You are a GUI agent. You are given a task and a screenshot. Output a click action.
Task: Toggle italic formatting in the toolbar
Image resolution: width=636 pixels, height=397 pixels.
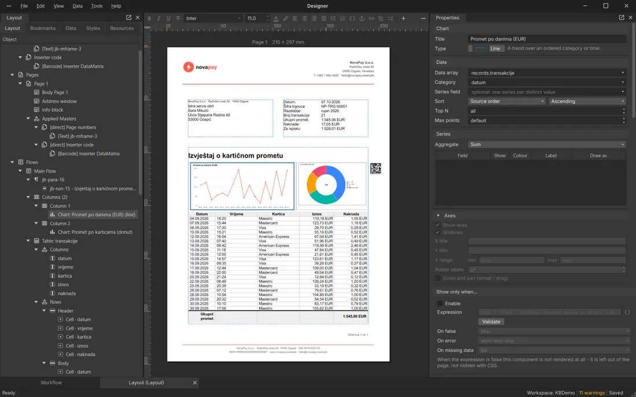tap(158, 18)
